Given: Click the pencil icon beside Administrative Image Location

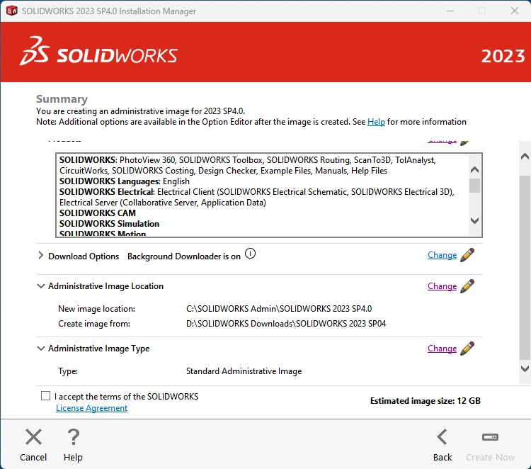Looking at the screenshot, I should coord(467,286).
